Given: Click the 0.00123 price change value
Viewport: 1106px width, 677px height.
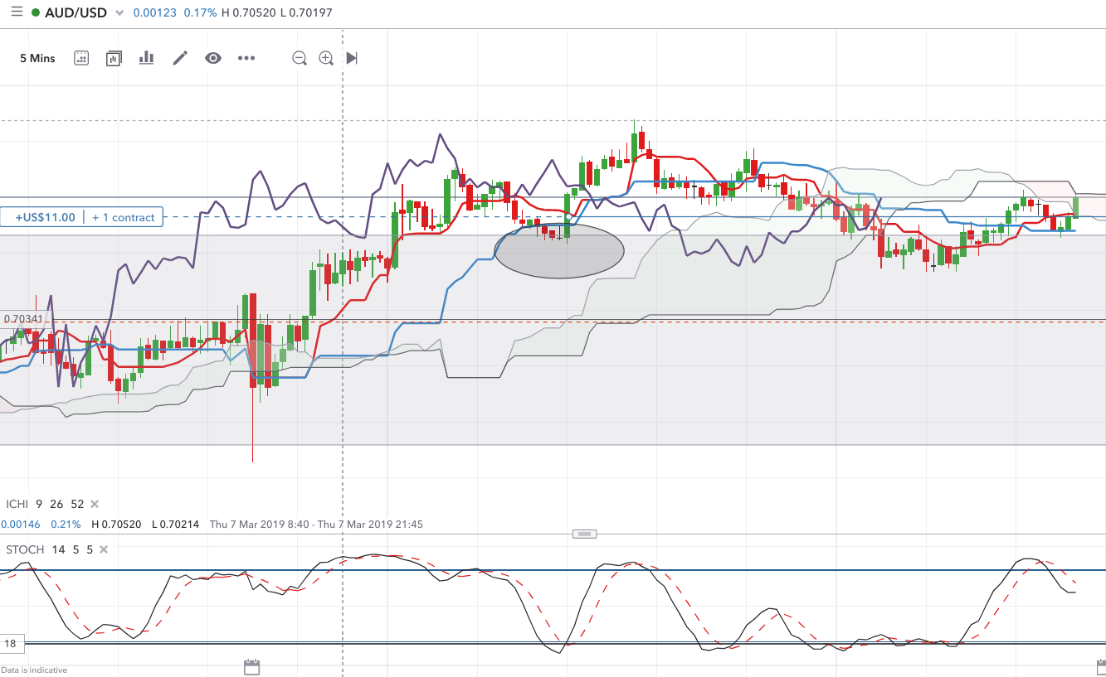Looking at the screenshot, I should 155,13.
